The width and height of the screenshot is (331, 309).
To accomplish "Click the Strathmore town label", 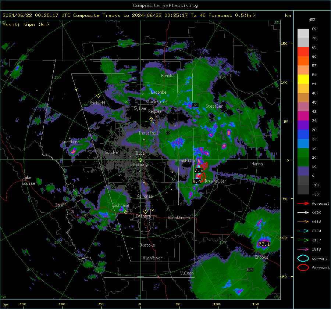I will click(179, 218).
